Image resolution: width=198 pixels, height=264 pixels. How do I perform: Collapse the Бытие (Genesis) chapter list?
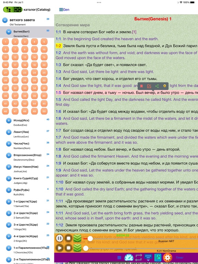[9, 32]
